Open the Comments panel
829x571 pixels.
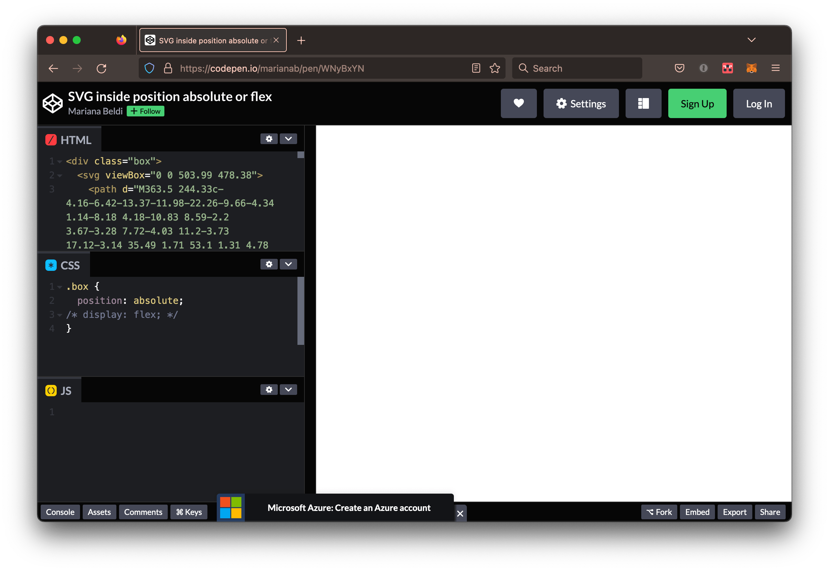pyautogui.click(x=143, y=512)
